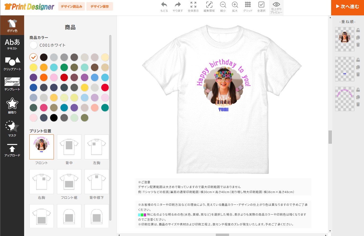Screen dimensions: 364x236
Task: Delete the YUMI text layer
Action: pyautogui.click(x=358, y=75)
